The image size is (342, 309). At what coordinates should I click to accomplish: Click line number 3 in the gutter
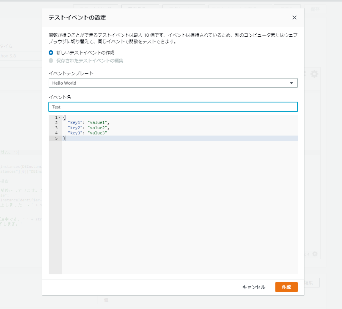pyautogui.click(x=56, y=128)
